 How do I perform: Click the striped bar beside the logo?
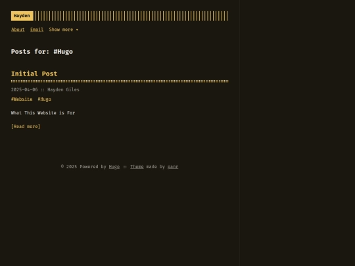131,16
